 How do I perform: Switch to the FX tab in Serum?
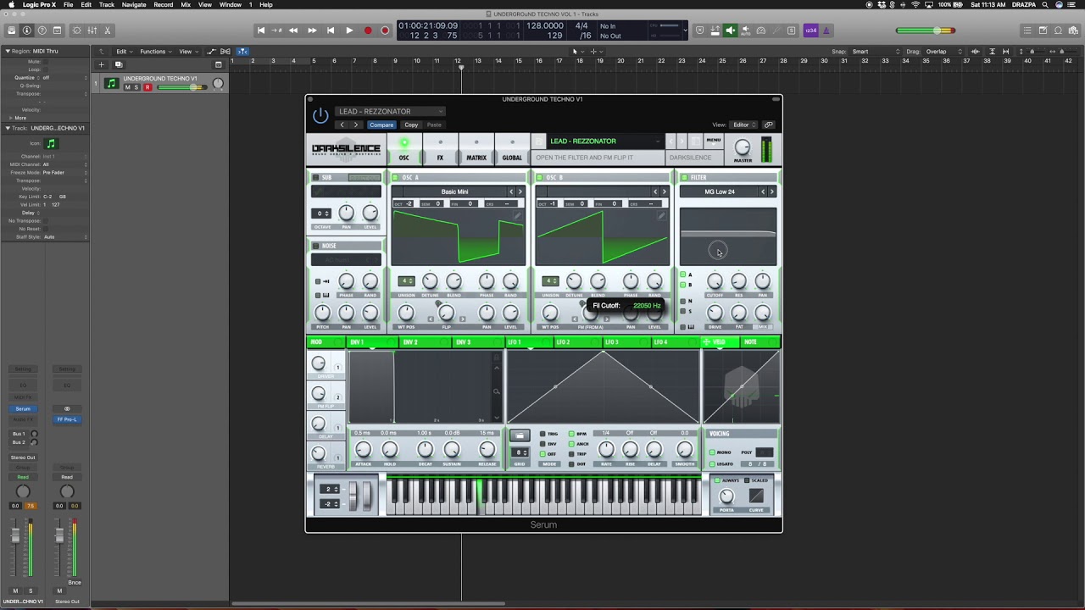tap(440, 151)
